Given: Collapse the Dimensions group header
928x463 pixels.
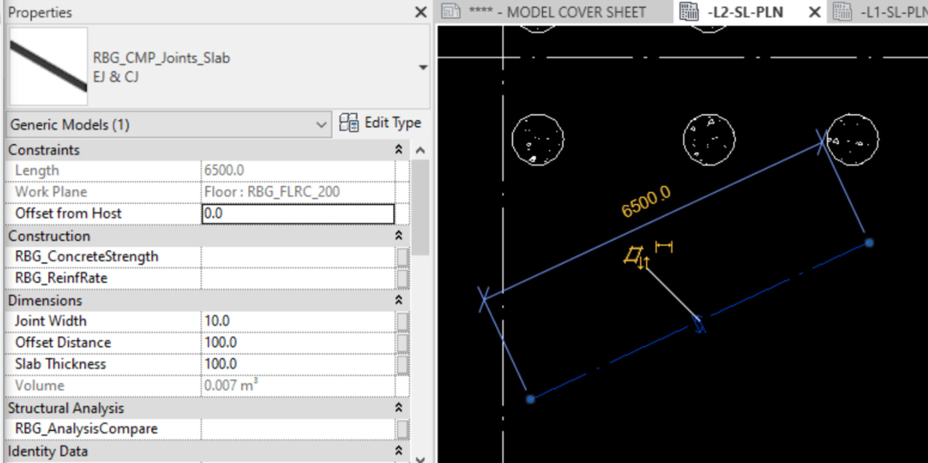Looking at the screenshot, I should click(399, 300).
